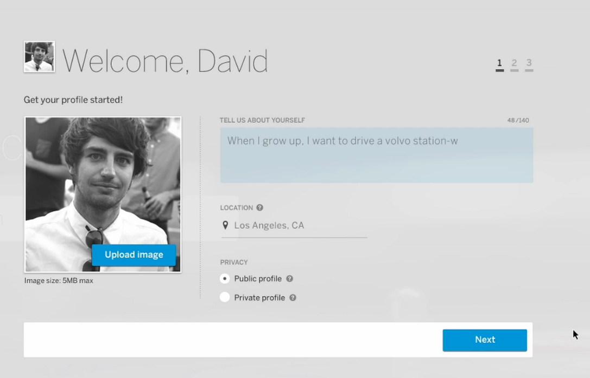Jump to step 2 indicator
590x378 pixels.
(x=514, y=64)
